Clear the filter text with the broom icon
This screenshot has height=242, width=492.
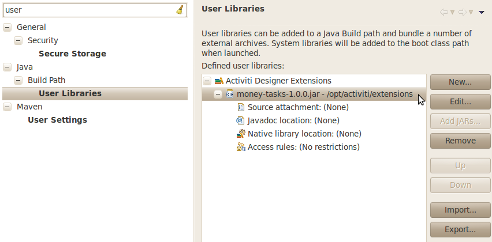(180, 10)
